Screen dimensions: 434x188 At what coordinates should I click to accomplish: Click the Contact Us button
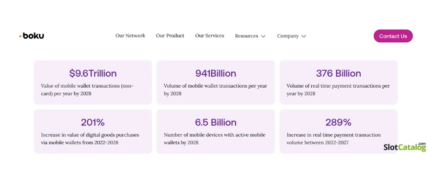click(x=393, y=36)
